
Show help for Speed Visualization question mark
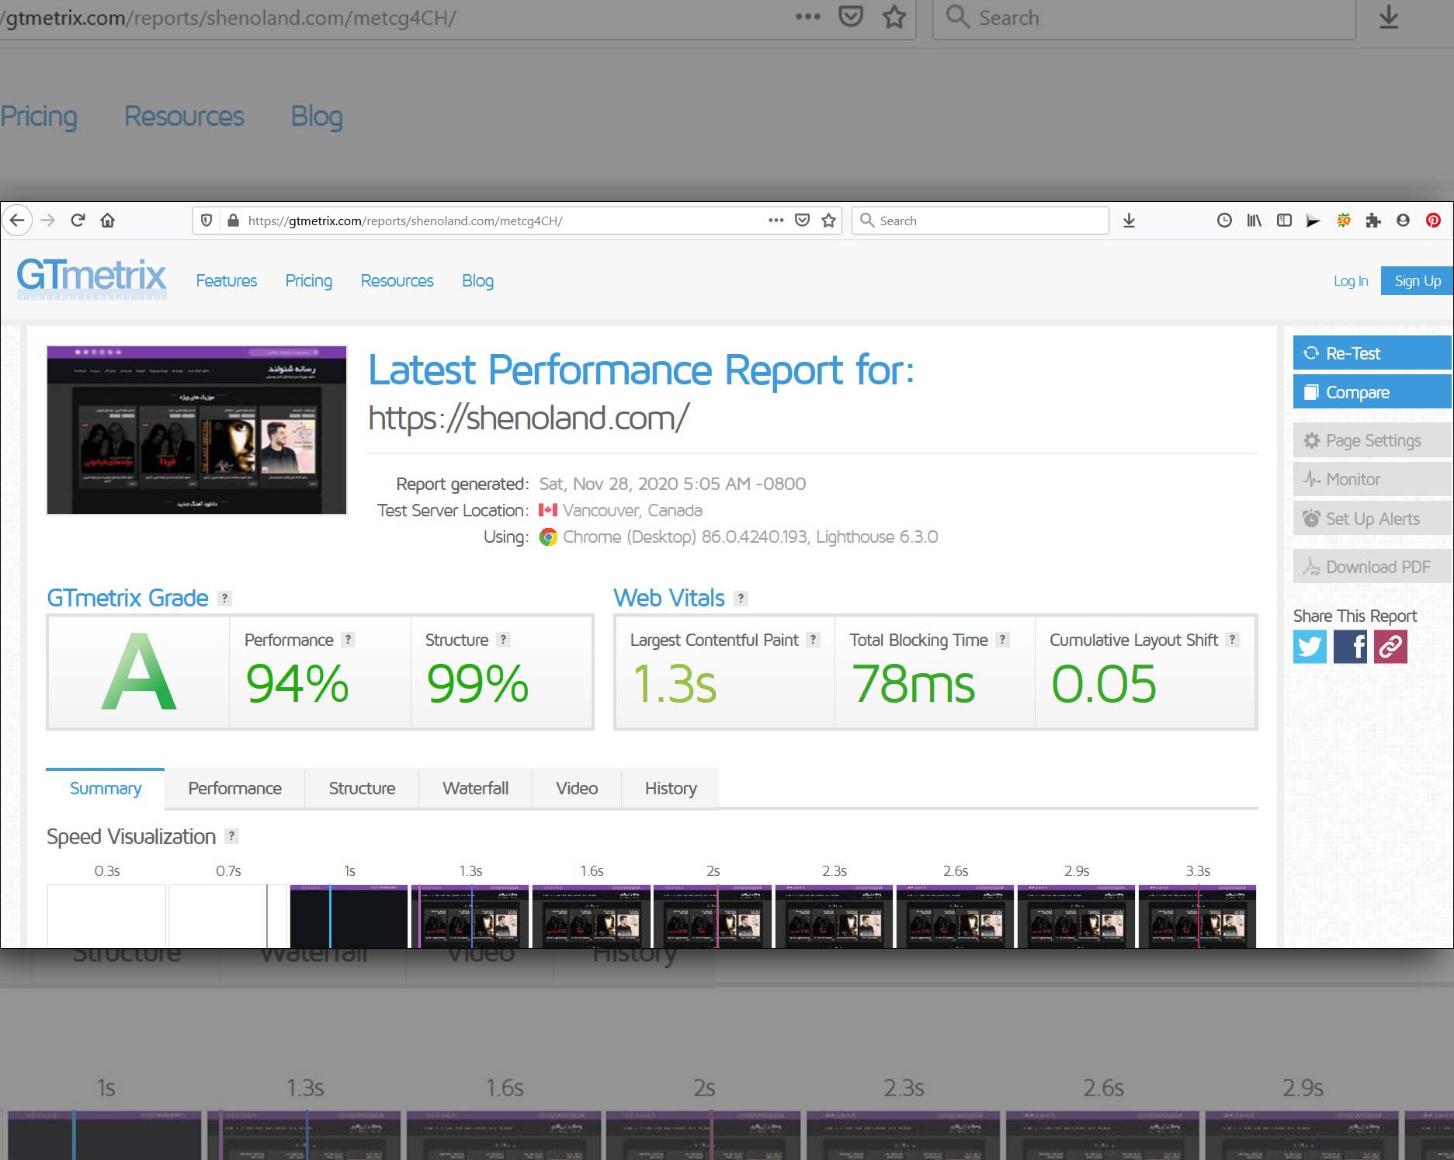point(231,836)
